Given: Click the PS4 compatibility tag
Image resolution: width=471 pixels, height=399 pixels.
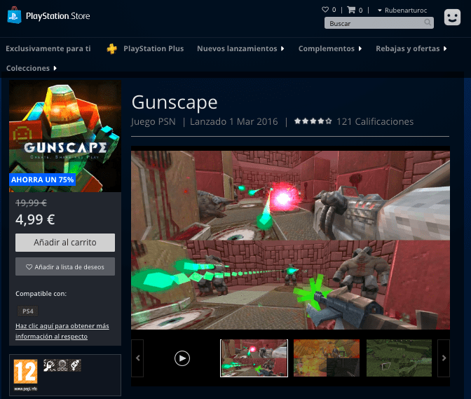Looking at the screenshot, I should (x=28, y=311).
